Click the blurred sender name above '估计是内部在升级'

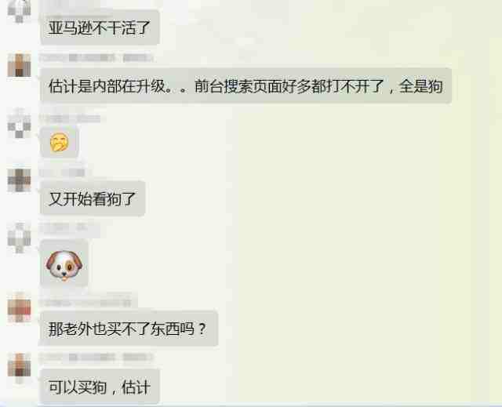point(96,58)
